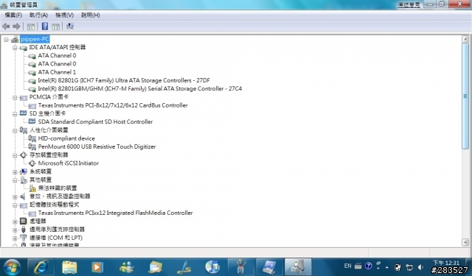Select the HID-compliant device row

(66, 138)
